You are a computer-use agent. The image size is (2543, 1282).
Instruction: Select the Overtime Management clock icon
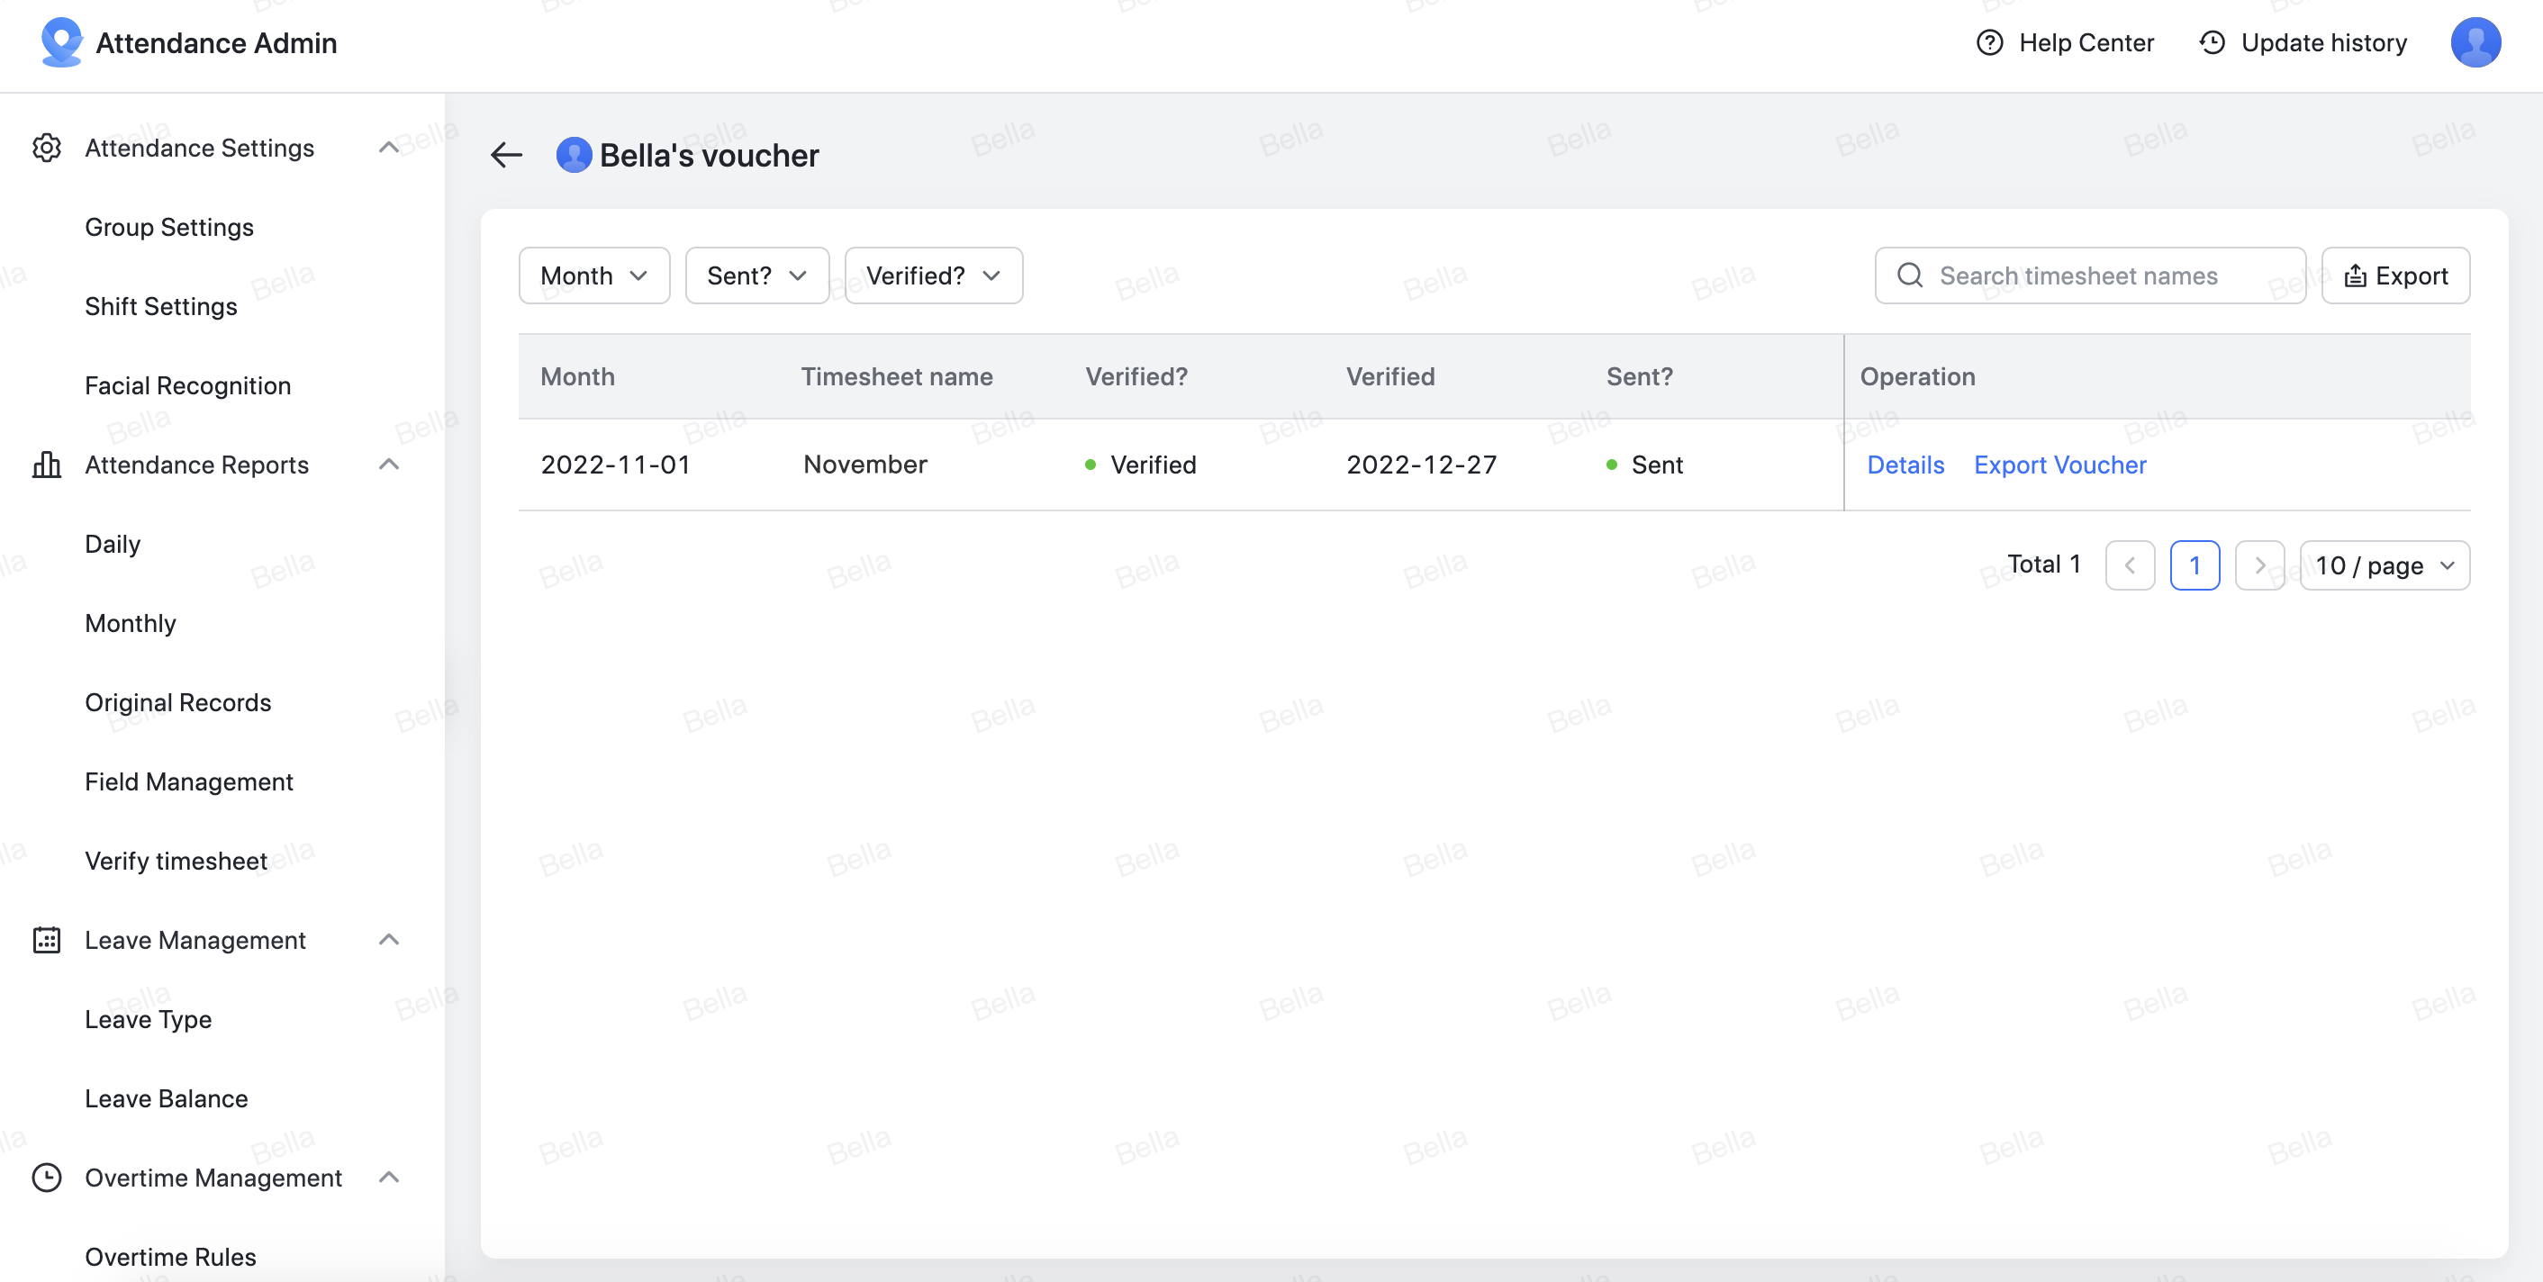coord(47,1178)
